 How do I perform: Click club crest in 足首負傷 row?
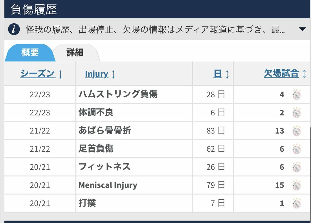click(296, 149)
